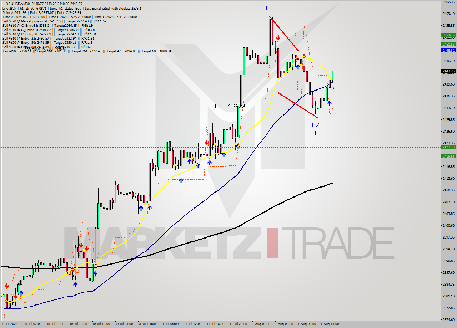Screen dimensions: 457x328
Task: Click the '30 Jul 2024' time axis label
Action: (10, 324)
